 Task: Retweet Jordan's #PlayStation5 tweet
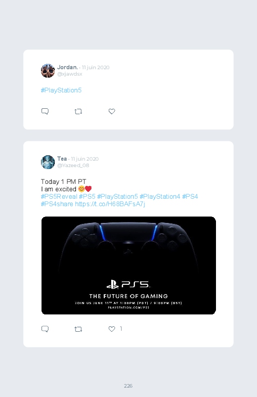tap(78, 111)
